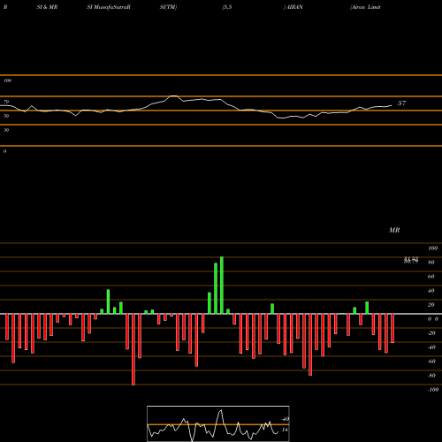Viewport: 442px width, 442px height.
Task: Click the "50" label on RSI axis
Action: pos(6,116)
